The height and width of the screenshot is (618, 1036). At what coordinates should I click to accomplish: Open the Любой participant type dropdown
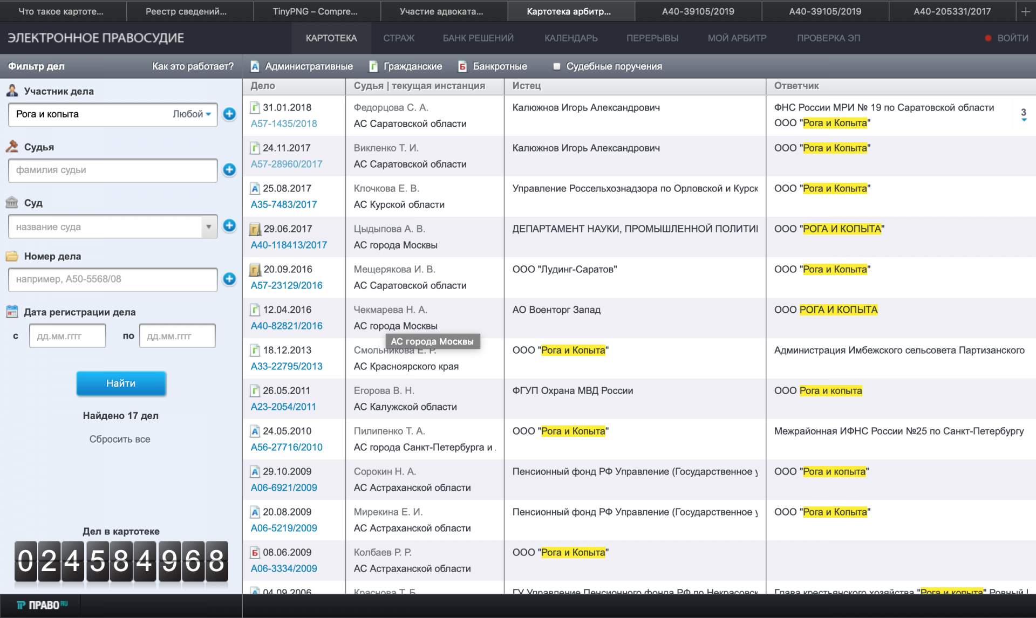(x=192, y=114)
